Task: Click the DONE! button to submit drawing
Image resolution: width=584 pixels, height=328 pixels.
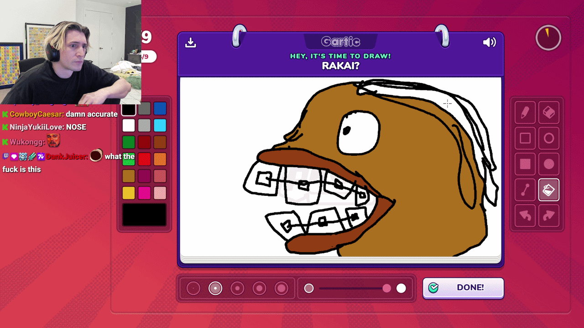Action: [463, 287]
